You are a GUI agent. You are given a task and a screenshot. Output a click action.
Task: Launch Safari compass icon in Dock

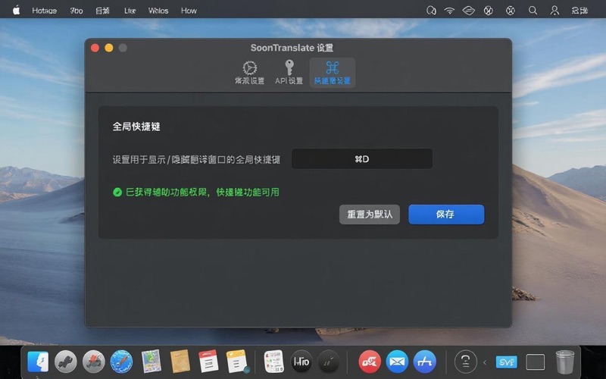click(121, 362)
